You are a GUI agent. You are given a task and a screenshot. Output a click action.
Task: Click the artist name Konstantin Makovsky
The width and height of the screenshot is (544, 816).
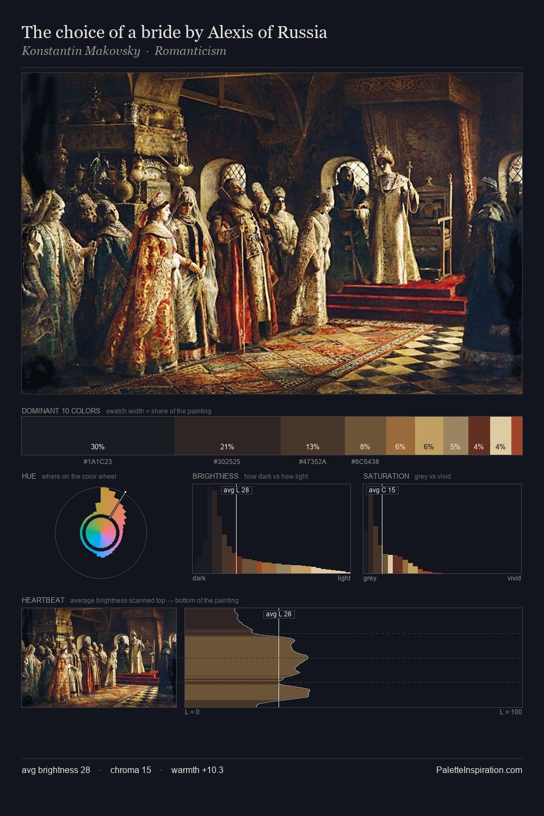[x=81, y=51]
